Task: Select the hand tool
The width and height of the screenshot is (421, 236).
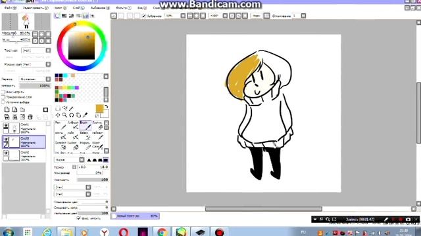Action: click(x=78, y=115)
